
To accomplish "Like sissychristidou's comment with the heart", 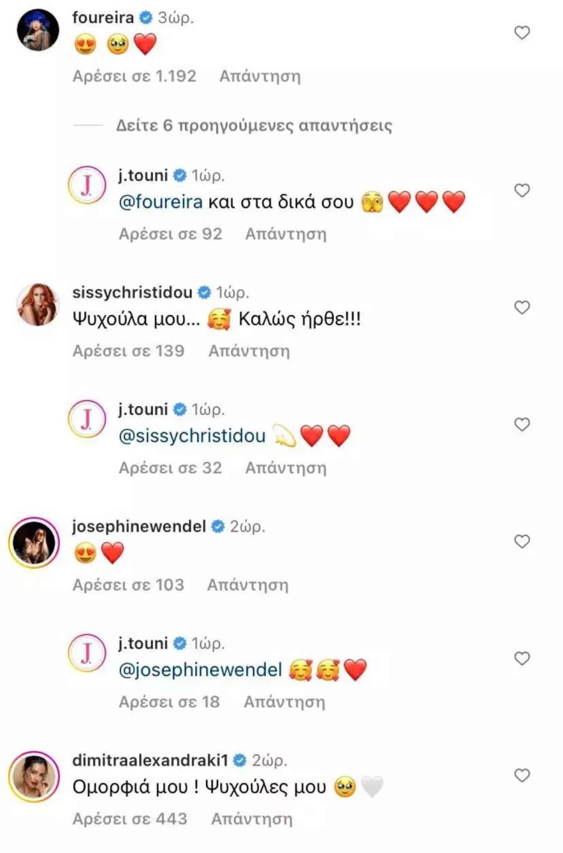I will tap(523, 307).
